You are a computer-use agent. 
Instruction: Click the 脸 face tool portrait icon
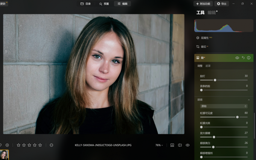[x=198, y=58]
